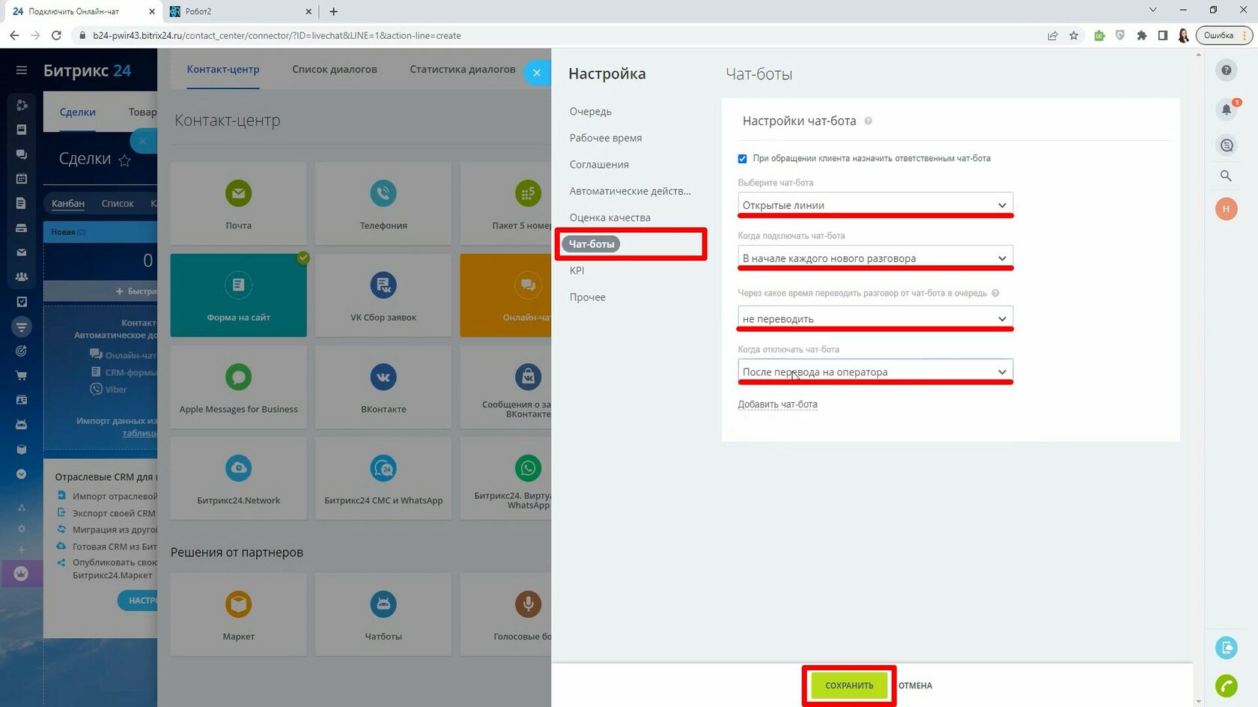Select Очередь settings section
This screenshot has height=707, width=1258.
(590, 112)
